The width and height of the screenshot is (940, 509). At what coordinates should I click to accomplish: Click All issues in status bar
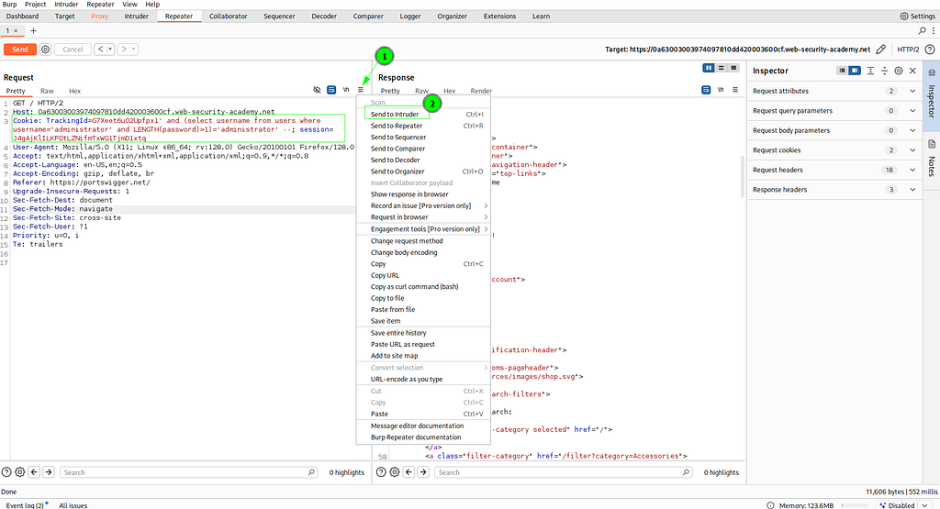73,505
